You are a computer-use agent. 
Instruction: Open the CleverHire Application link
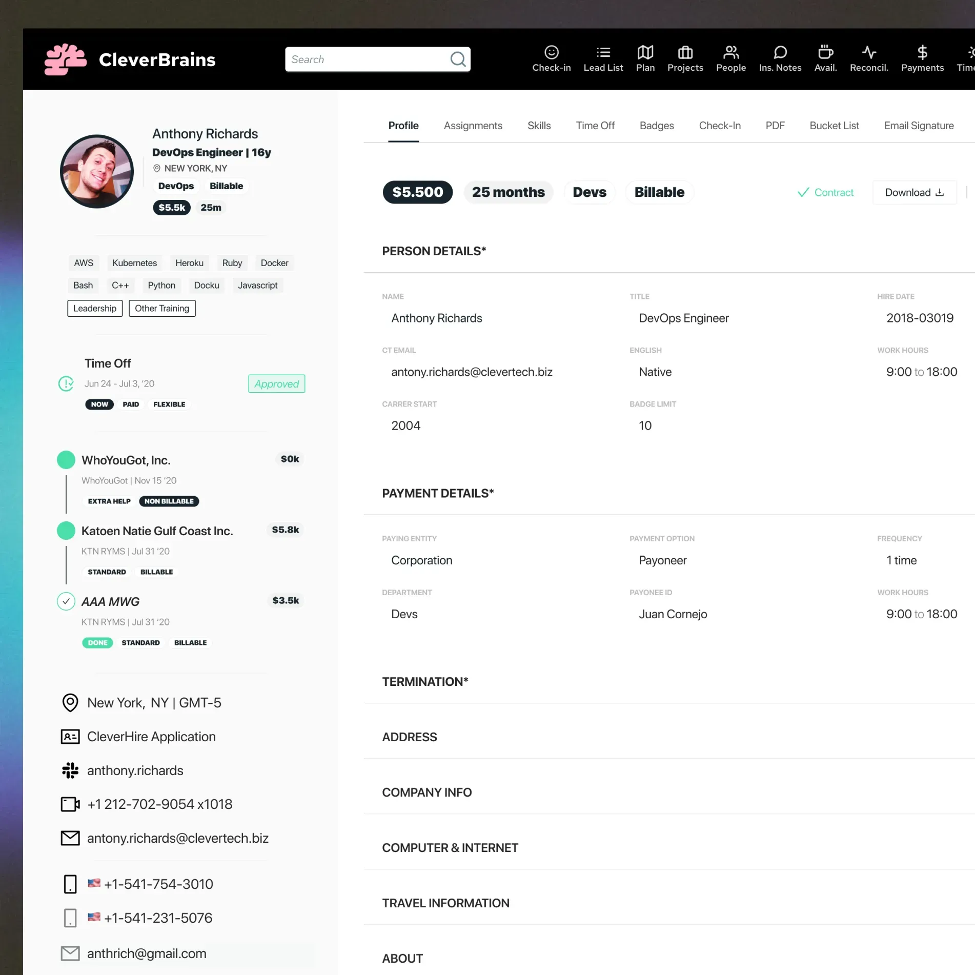[x=151, y=737]
